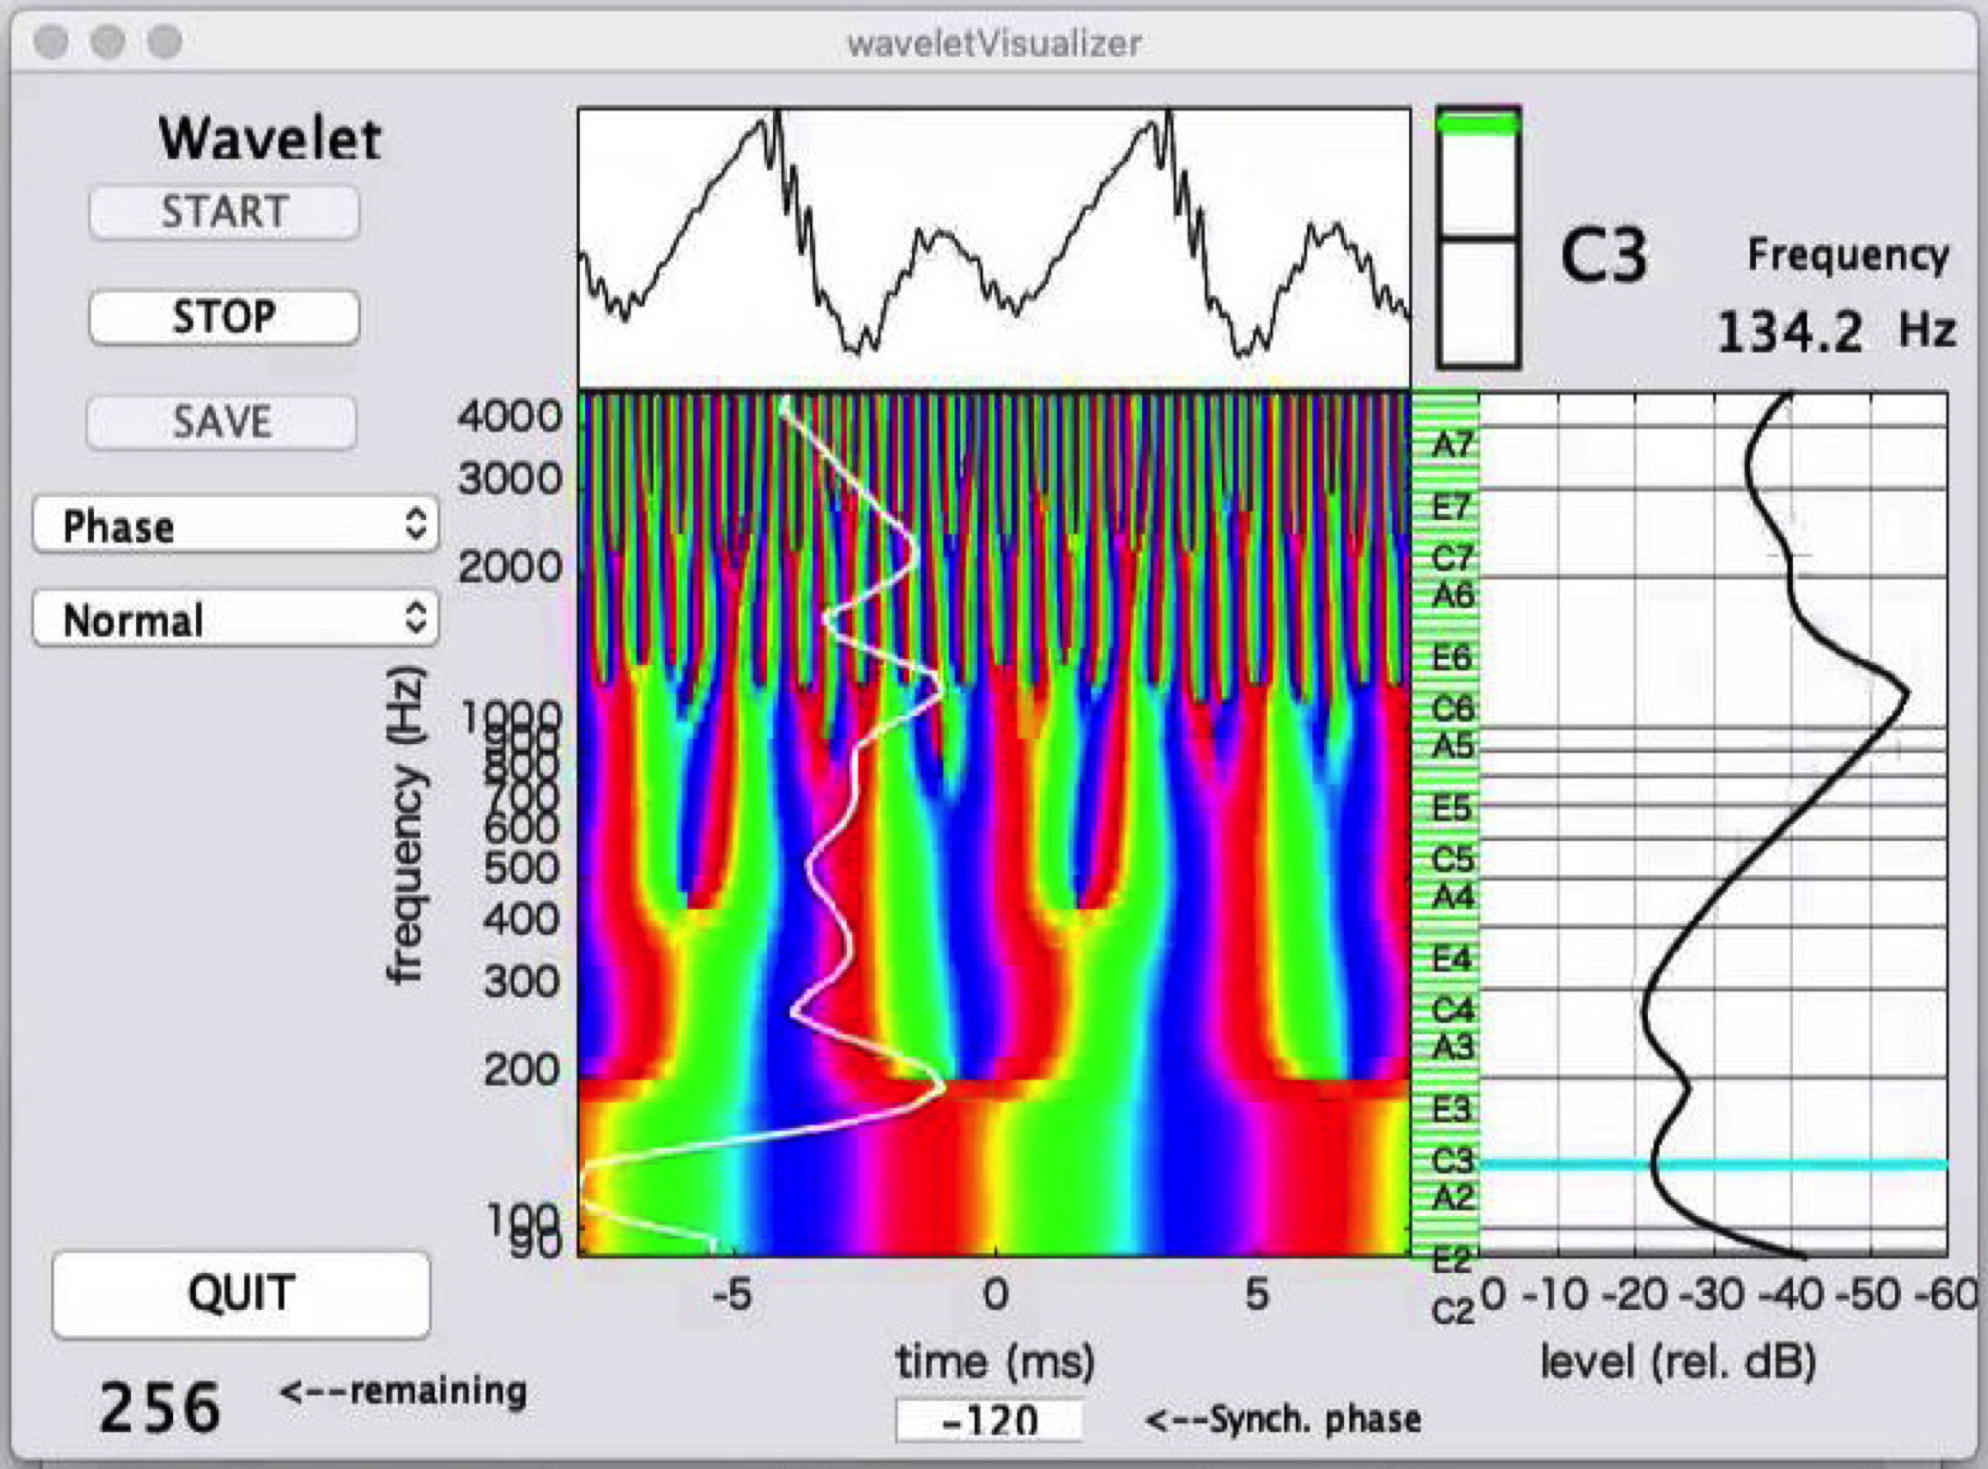
Task: Click the minimize window button
Action: tap(107, 41)
